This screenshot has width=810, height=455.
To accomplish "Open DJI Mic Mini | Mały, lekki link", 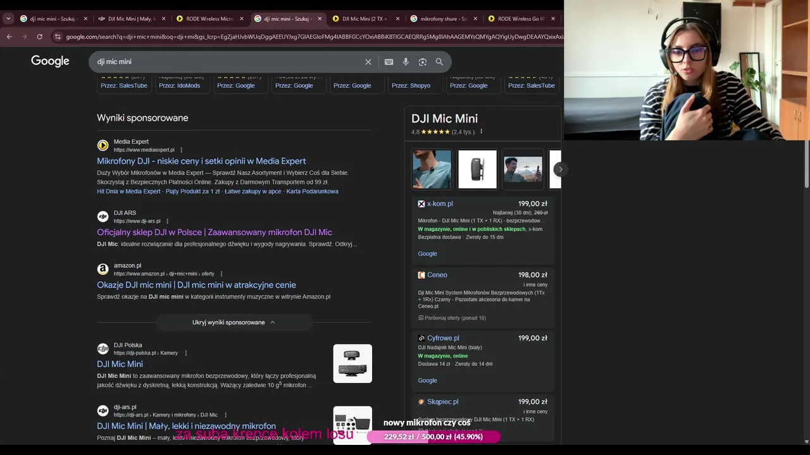I will tap(186, 426).
